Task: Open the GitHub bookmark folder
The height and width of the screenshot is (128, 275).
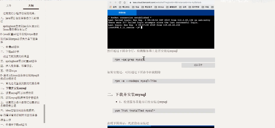Action: pos(159,7)
